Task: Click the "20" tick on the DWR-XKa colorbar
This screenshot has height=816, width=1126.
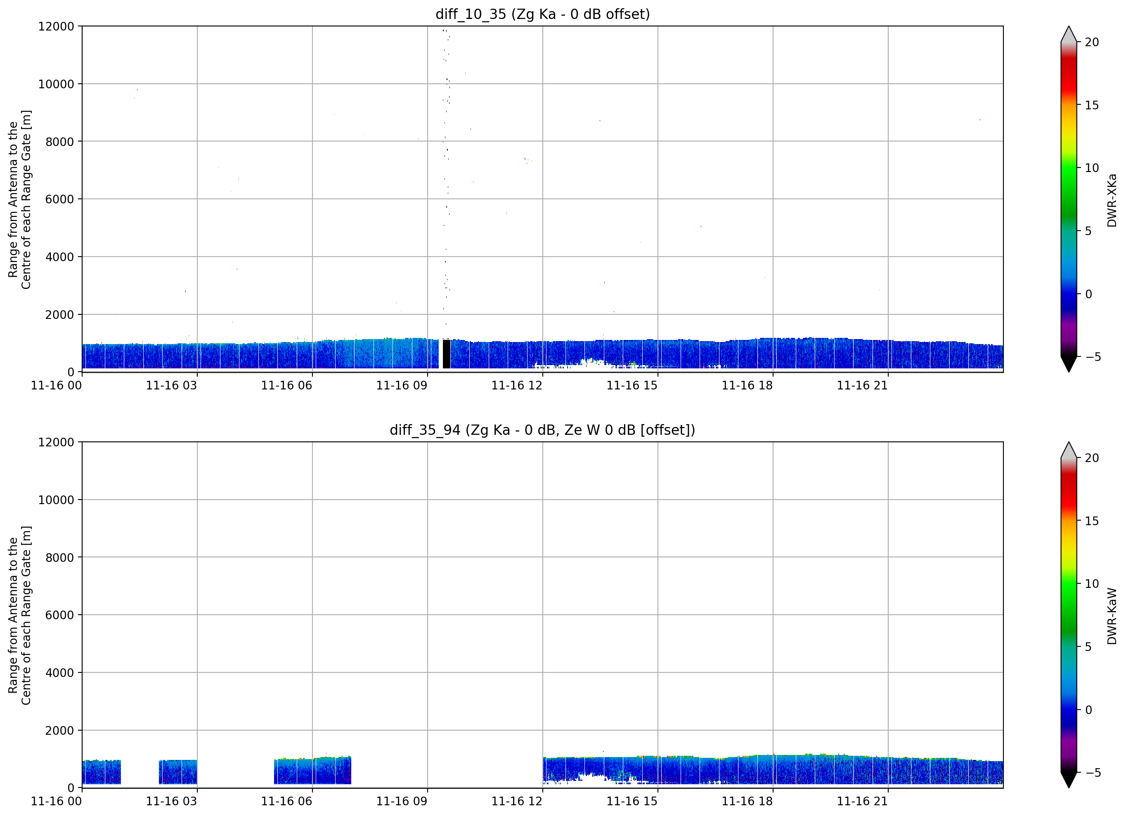Action: pyautogui.click(x=1092, y=42)
